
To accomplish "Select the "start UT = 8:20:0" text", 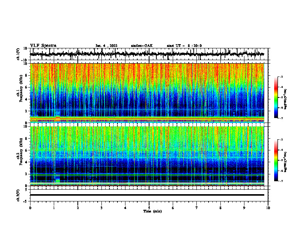I will [x=184, y=46].
